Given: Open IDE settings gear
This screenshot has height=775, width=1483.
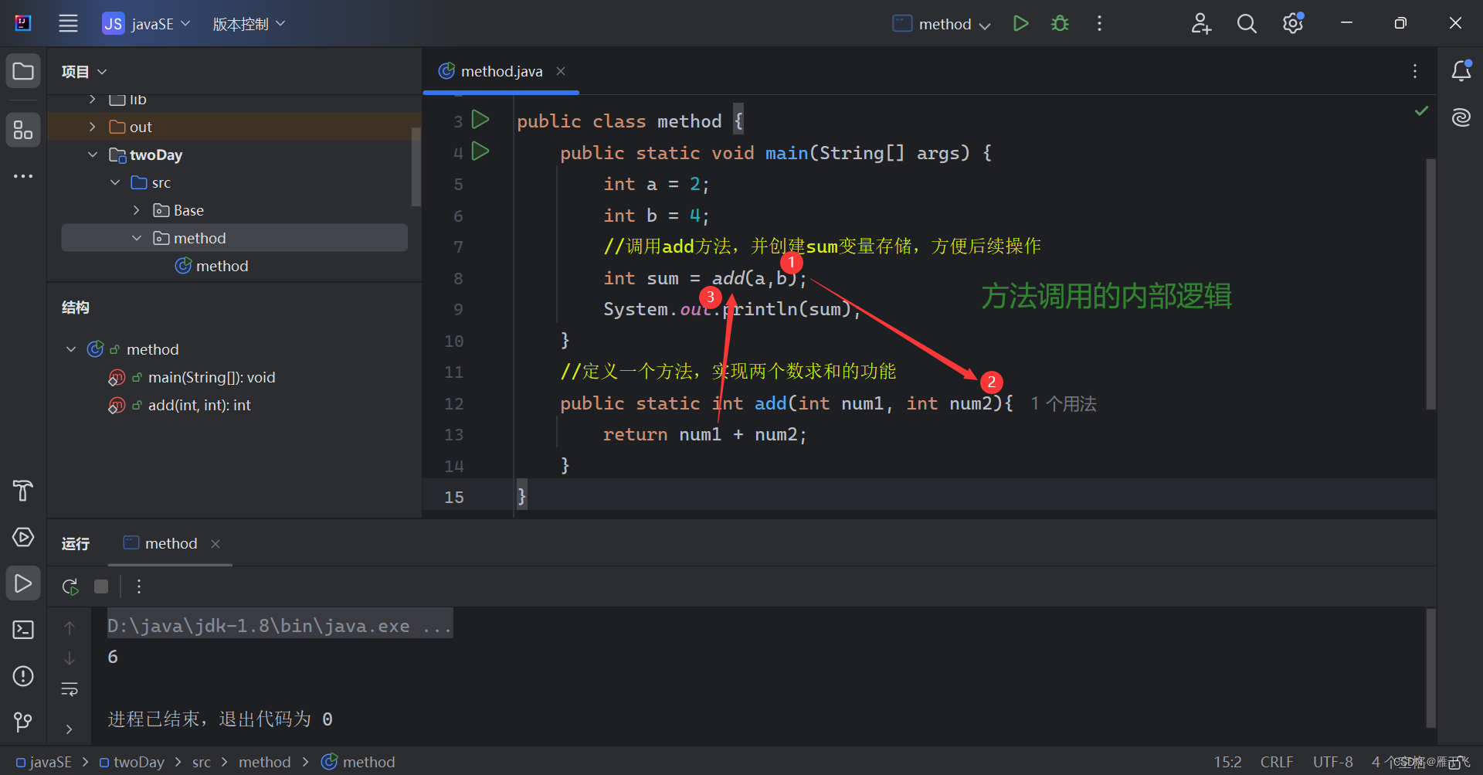Looking at the screenshot, I should pos(1293,23).
